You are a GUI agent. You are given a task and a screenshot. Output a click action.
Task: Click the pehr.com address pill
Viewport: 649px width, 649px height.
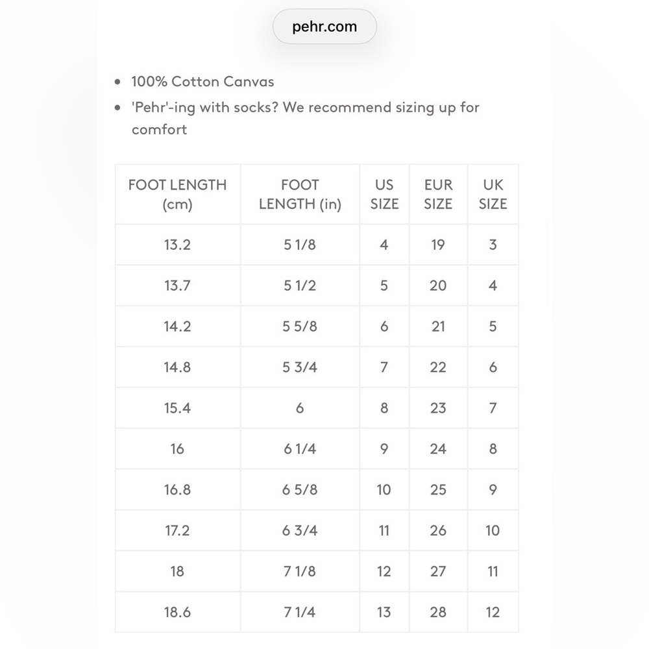324,27
